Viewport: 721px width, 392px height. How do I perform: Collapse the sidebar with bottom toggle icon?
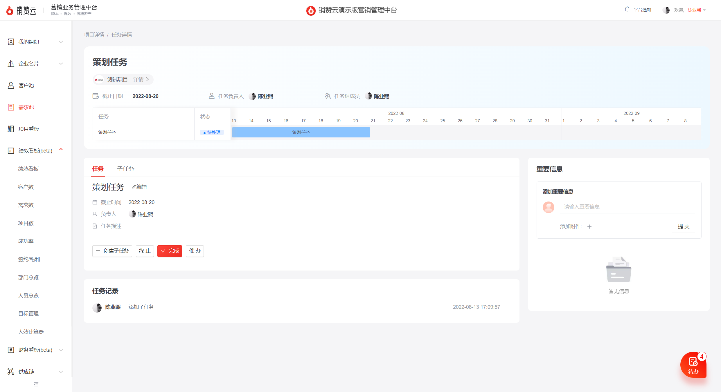coord(36,384)
